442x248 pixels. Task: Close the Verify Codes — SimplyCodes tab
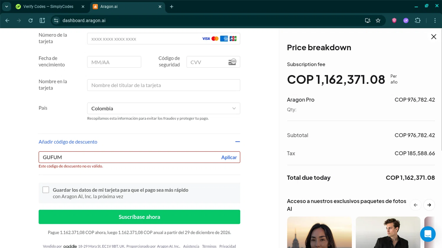click(83, 6)
